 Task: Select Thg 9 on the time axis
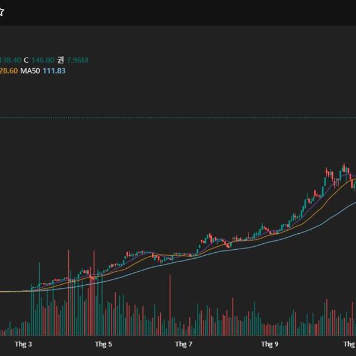270,344
